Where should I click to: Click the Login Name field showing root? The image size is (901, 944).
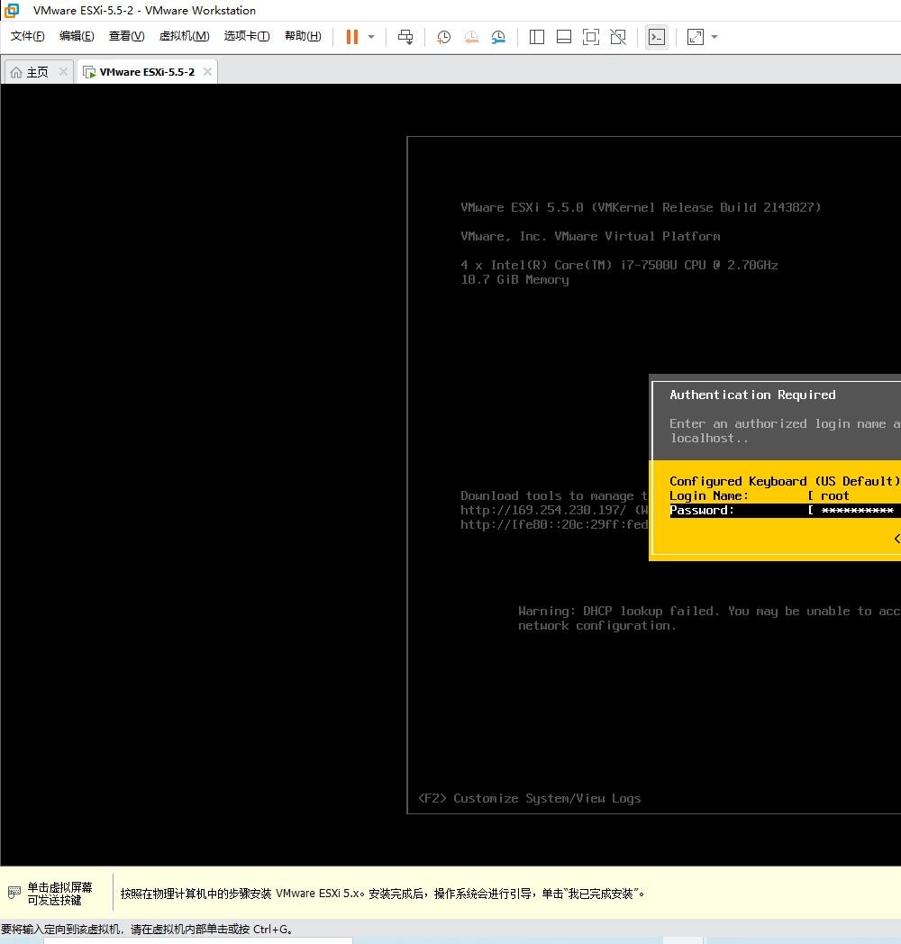pyautogui.click(x=856, y=496)
